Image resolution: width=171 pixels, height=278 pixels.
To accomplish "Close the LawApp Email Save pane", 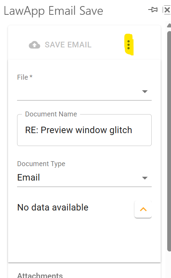I will click(x=167, y=10).
